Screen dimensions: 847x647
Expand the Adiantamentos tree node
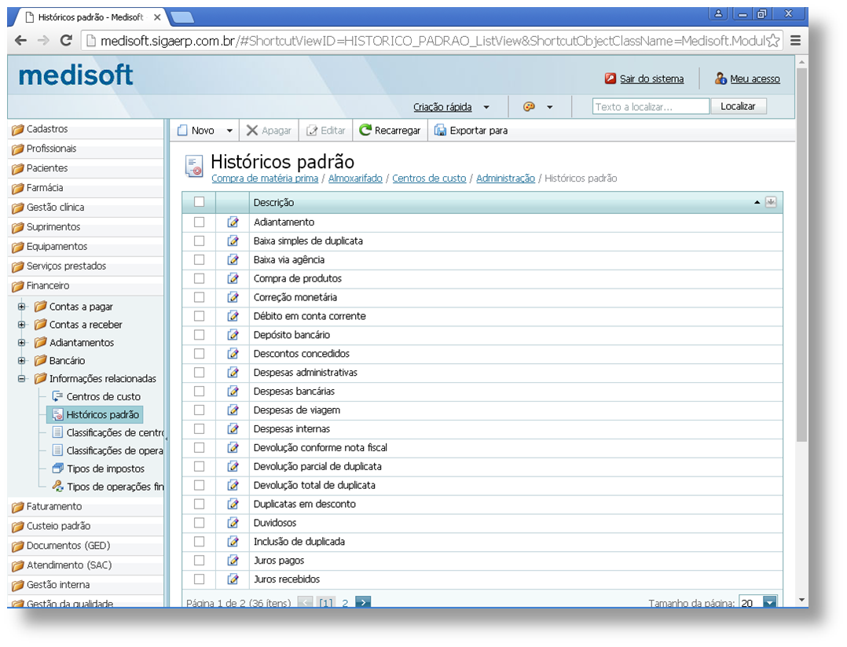tap(22, 343)
